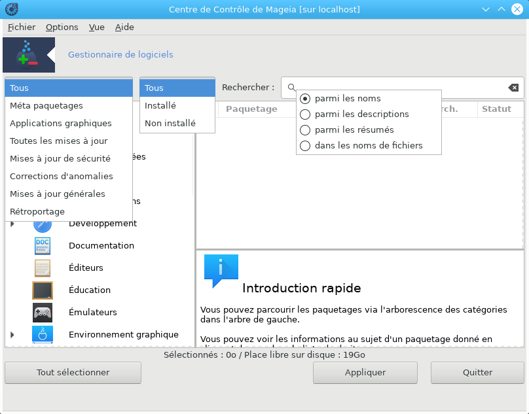
Task: Open the Vue menu
Action: (97, 27)
